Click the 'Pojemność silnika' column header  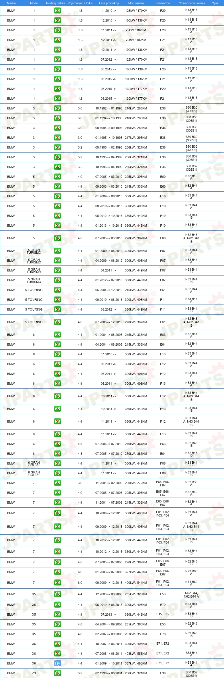(80, 3)
